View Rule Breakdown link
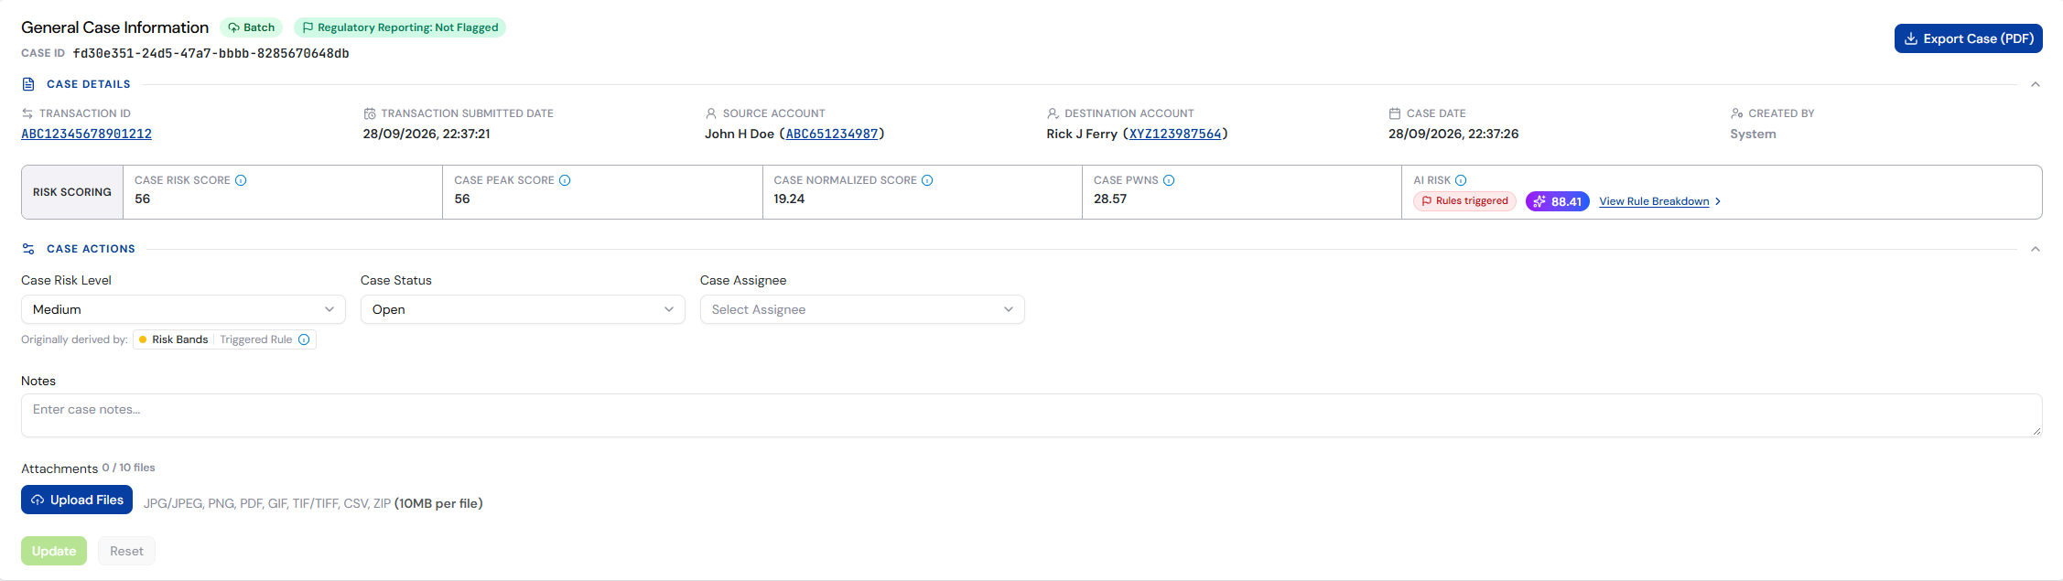Screen dimensions: 2063x581 pos(1660,201)
